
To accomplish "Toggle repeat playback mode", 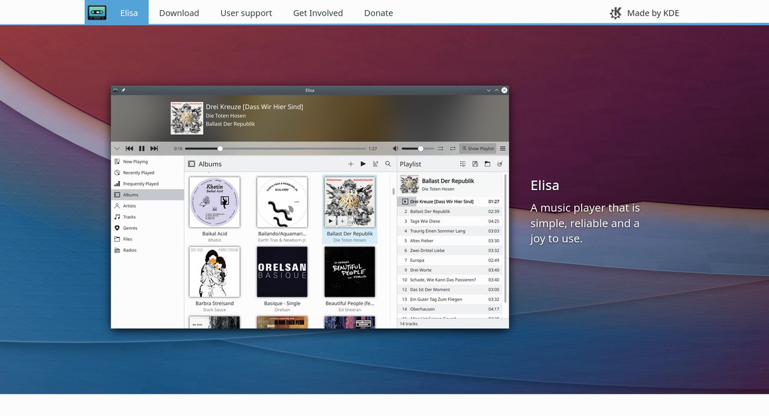I will point(452,148).
